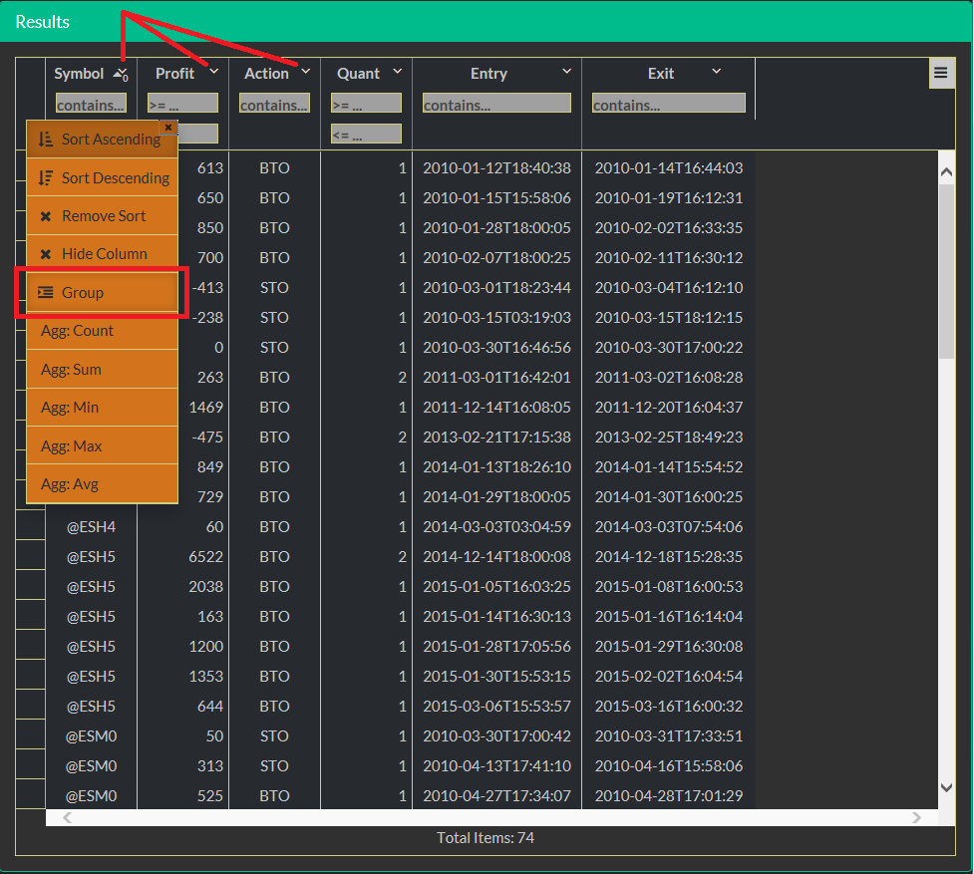Select the Profit cell showing 6522
Screen dimensions: 974x874
click(x=183, y=557)
